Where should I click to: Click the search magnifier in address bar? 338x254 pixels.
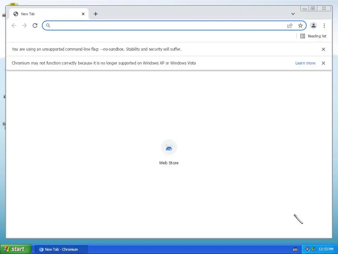click(x=48, y=25)
